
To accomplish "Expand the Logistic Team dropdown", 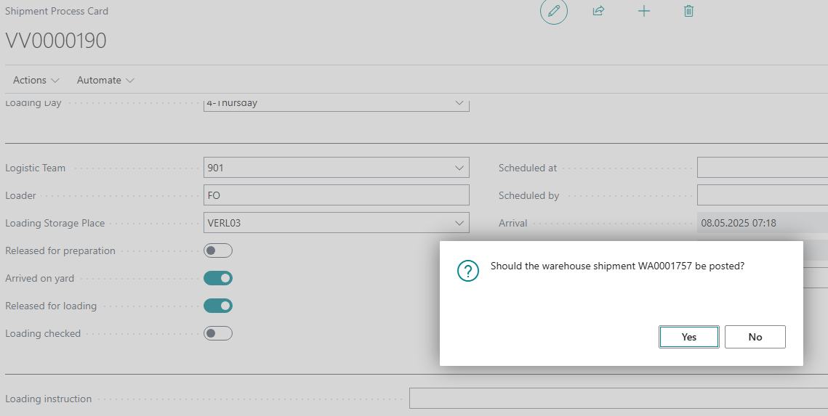I will 459,168.
